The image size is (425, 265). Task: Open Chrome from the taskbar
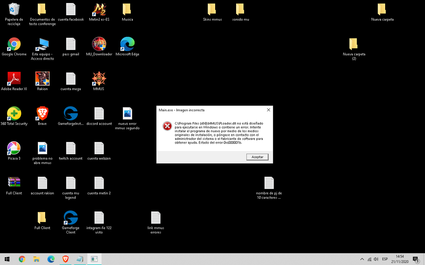tap(22, 259)
